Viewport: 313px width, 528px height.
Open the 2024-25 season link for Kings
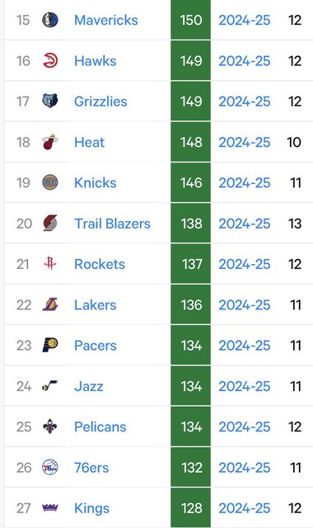(x=245, y=508)
